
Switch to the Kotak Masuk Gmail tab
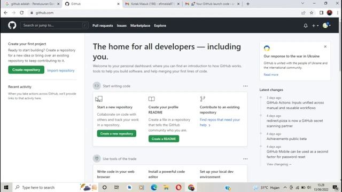[152, 4]
